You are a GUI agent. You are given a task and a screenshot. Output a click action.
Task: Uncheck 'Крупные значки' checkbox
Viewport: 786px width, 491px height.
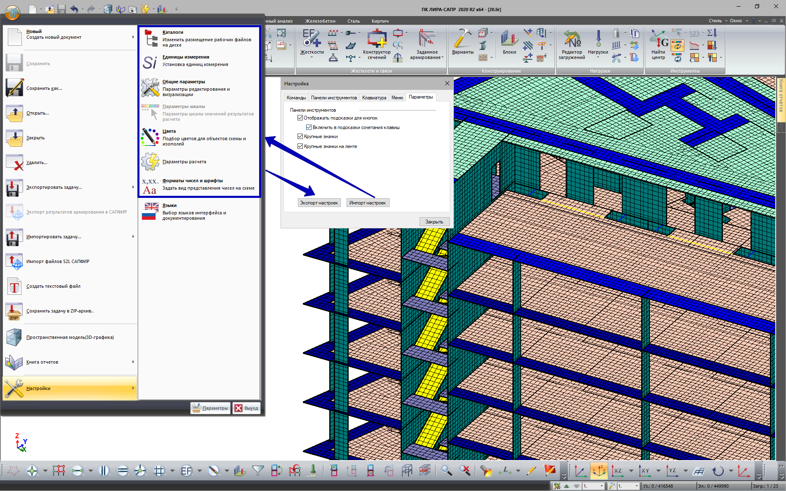[300, 136]
